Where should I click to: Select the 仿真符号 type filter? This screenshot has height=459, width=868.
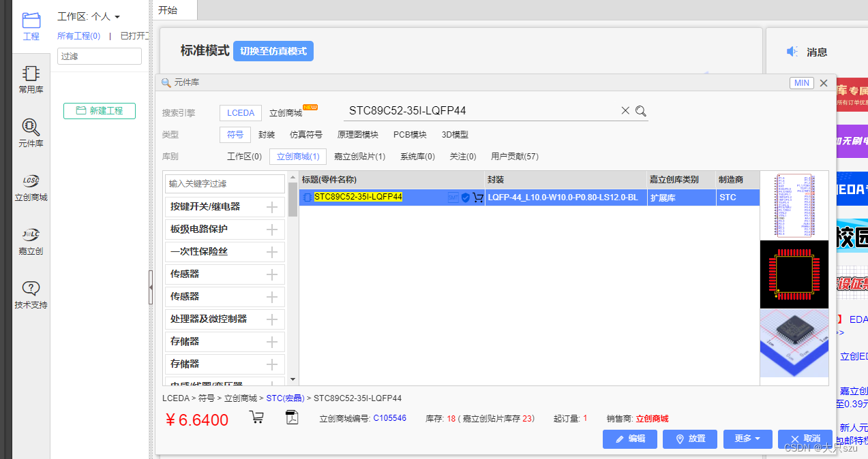(x=306, y=135)
